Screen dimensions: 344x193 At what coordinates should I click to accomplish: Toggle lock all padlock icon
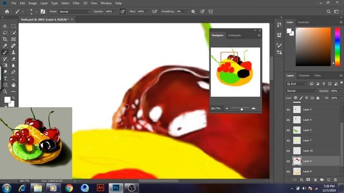(x=318, y=98)
